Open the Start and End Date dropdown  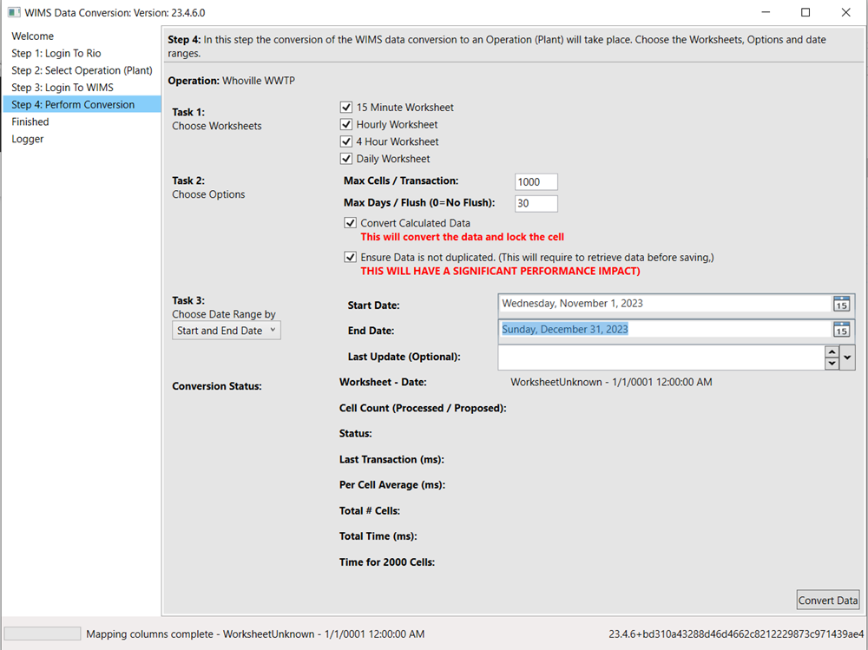click(x=226, y=331)
